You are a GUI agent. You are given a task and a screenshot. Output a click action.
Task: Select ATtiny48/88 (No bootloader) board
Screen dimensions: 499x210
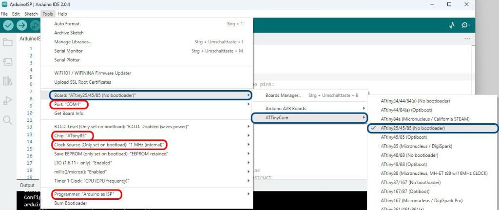point(433,155)
